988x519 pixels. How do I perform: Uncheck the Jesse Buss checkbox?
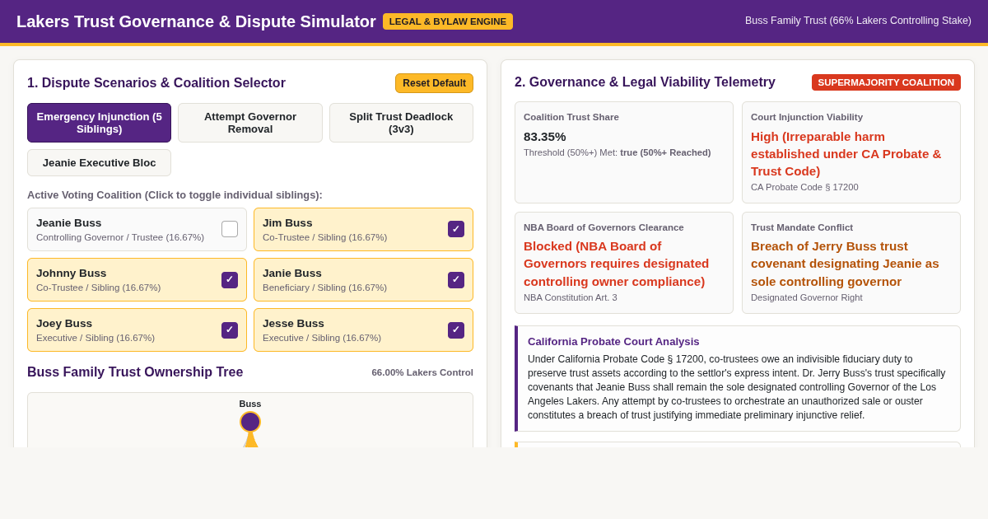coord(456,330)
